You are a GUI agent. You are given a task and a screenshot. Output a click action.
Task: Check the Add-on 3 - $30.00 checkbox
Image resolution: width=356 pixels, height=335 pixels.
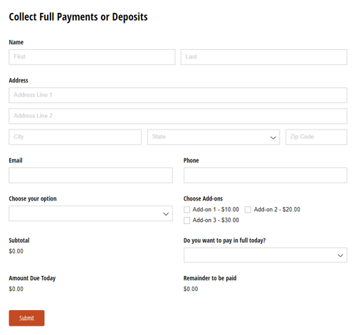(187, 220)
